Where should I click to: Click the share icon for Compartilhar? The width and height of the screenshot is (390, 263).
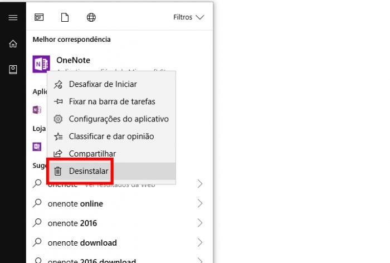pos(58,154)
